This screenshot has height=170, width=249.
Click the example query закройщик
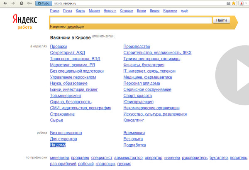tap(76, 27)
